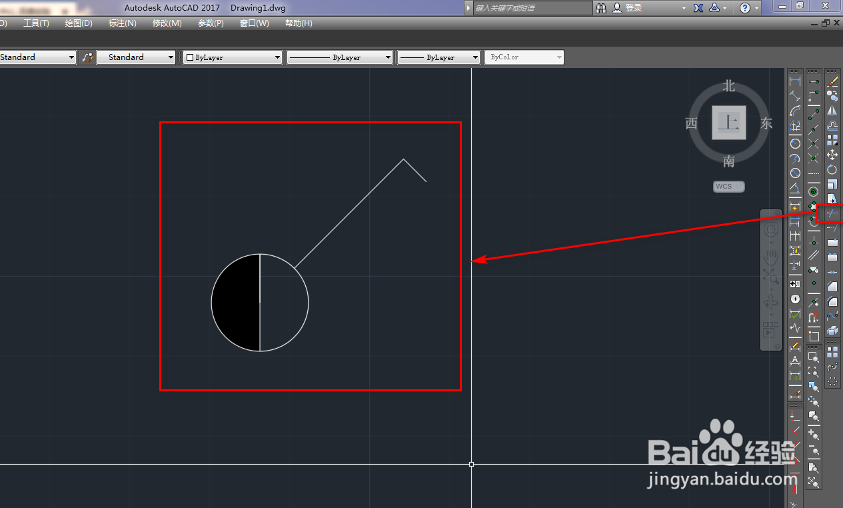
Task: Select the Extend tool
Action: tap(832, 228)
